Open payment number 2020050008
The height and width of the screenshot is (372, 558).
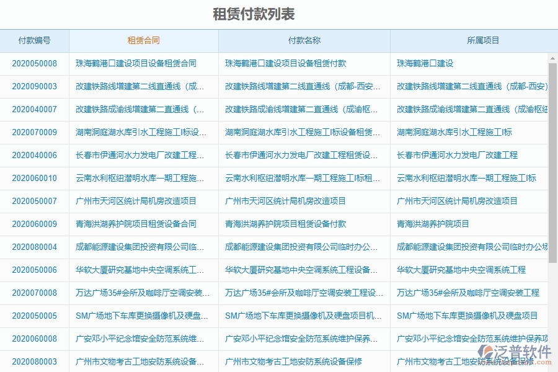35,63
